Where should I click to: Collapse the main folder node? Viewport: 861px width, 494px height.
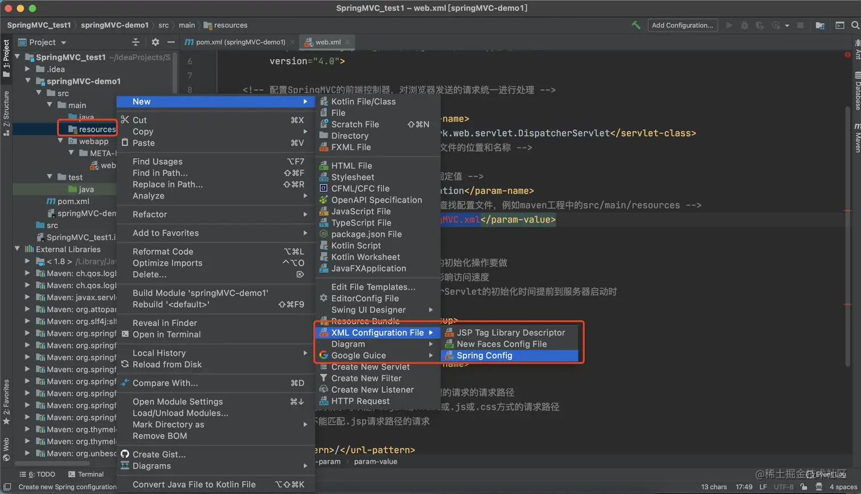pos(49,105)
